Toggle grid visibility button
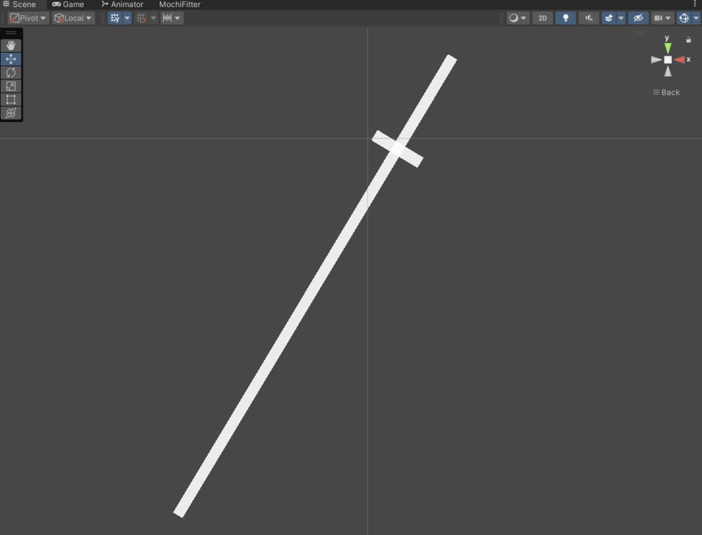This screenshot has width=702, height=535. pos(115,18)
